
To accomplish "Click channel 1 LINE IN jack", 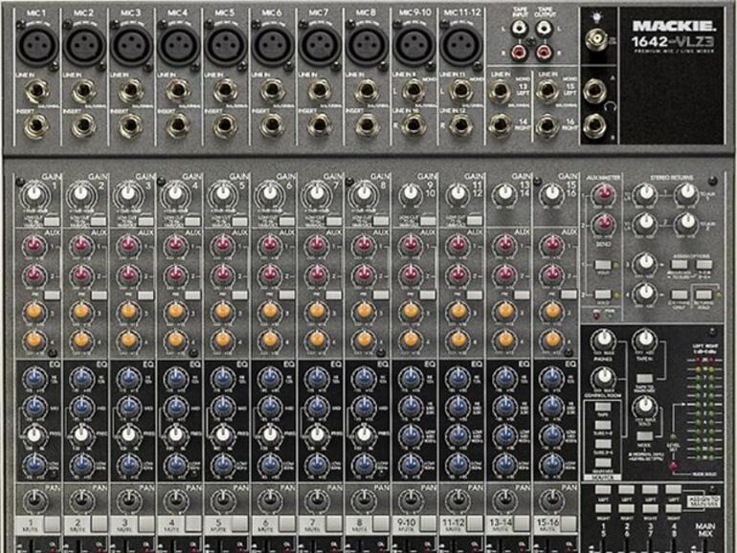I will point(36,92).
